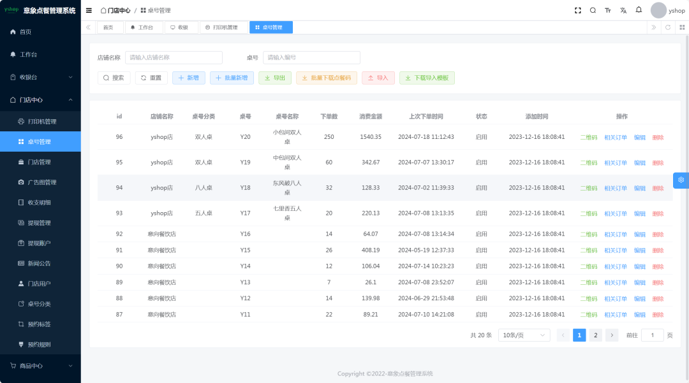Click the yshop user avatar
Viewport: 689px width, 383px height.
coord(658,10)
